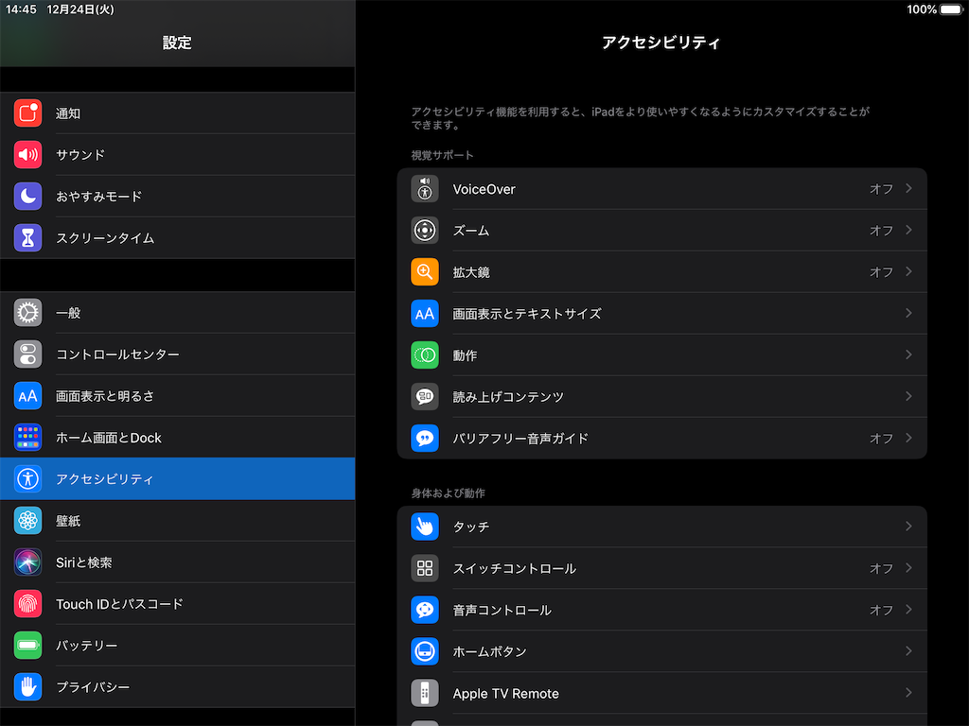The height and width of the screenshot is (726, 969).
Task: Tap the 読み上げコンテンツ speech bubble icon
Action: click(x=425, y=396)
